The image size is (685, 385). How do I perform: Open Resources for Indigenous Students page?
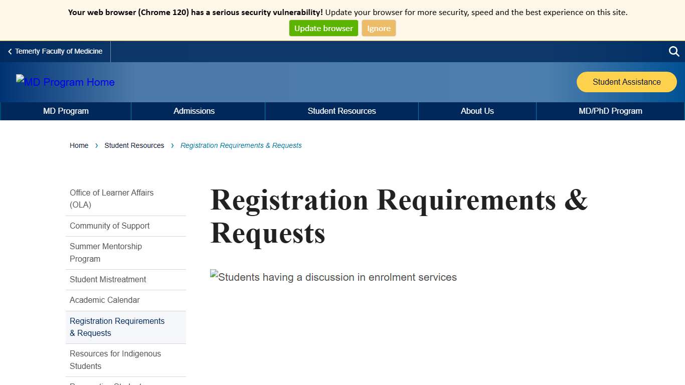tap(115, 359)
